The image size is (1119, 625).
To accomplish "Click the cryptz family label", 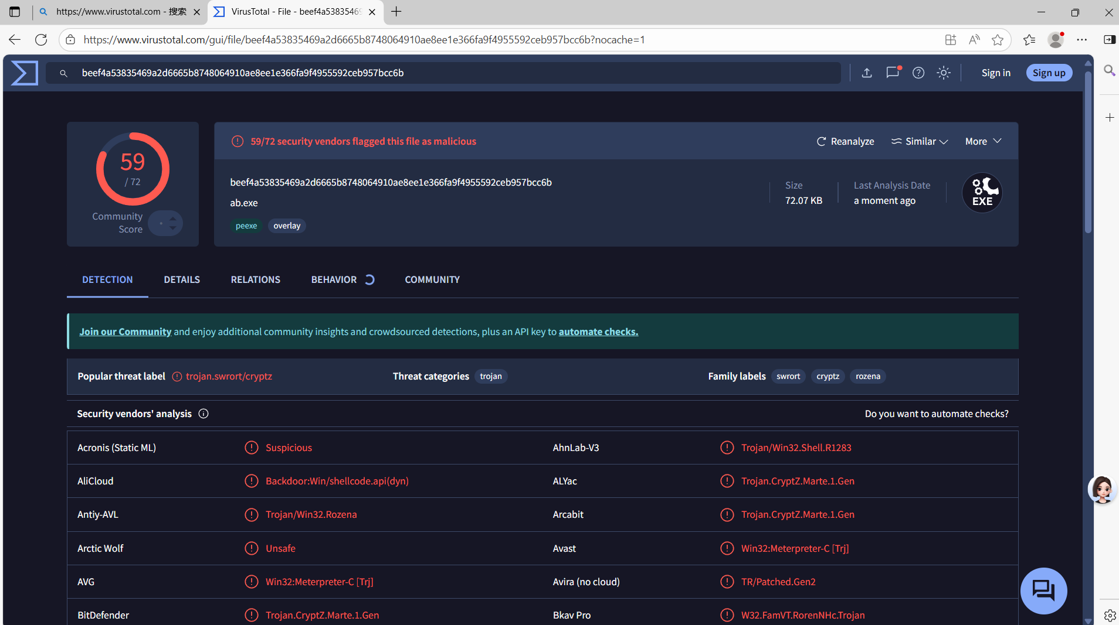I will pyautogui.click(x=828, y=376).
